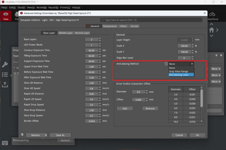Click the Edge Blur Level field
Image resolution: width=226 pixels, height=150 pixels.
tap(184, 58)
